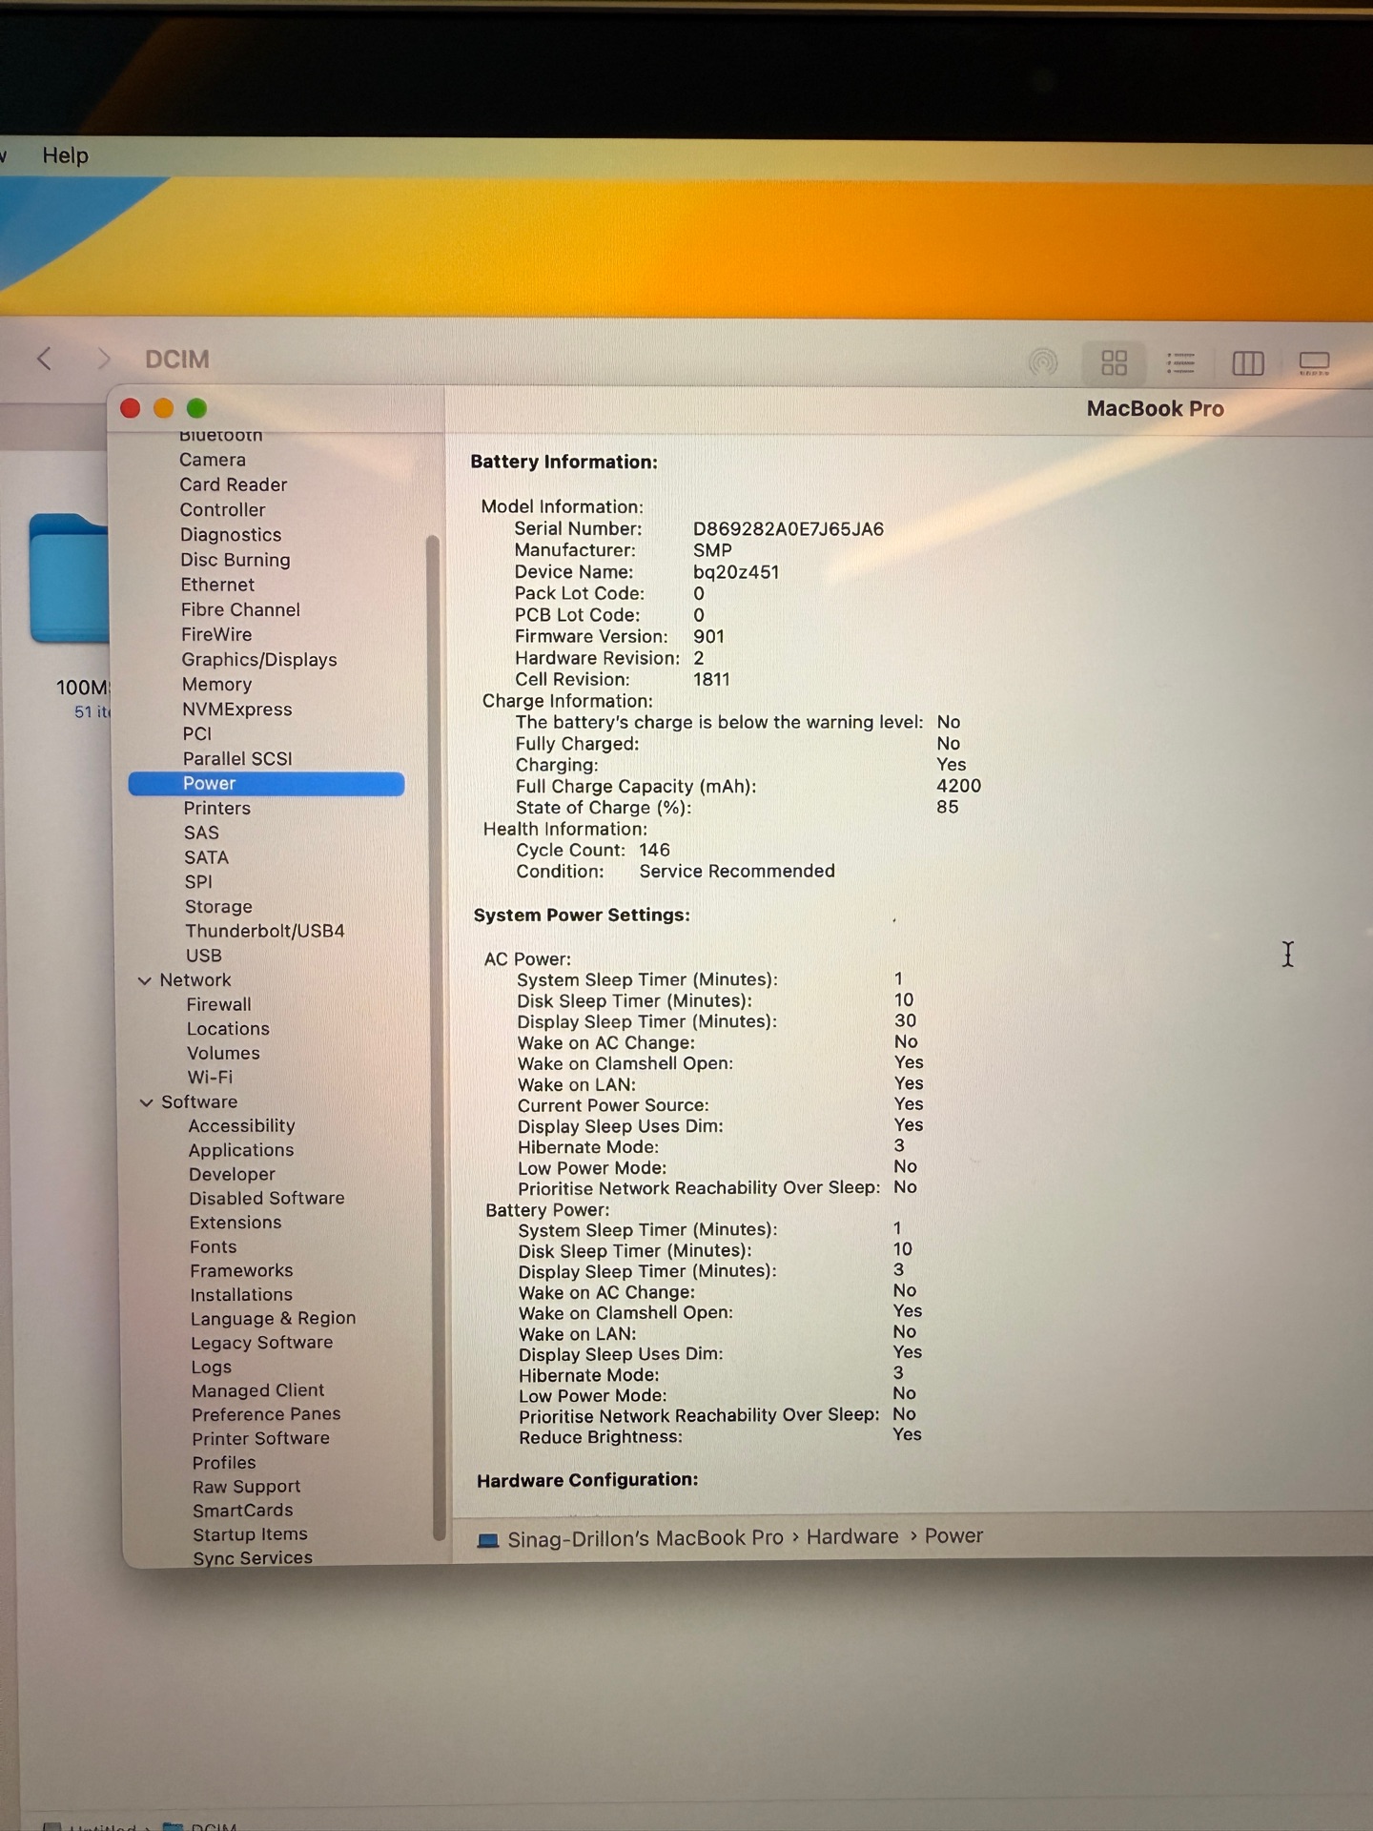Select Thunderbolt/USB4 in the sidebar

[265, 931]
